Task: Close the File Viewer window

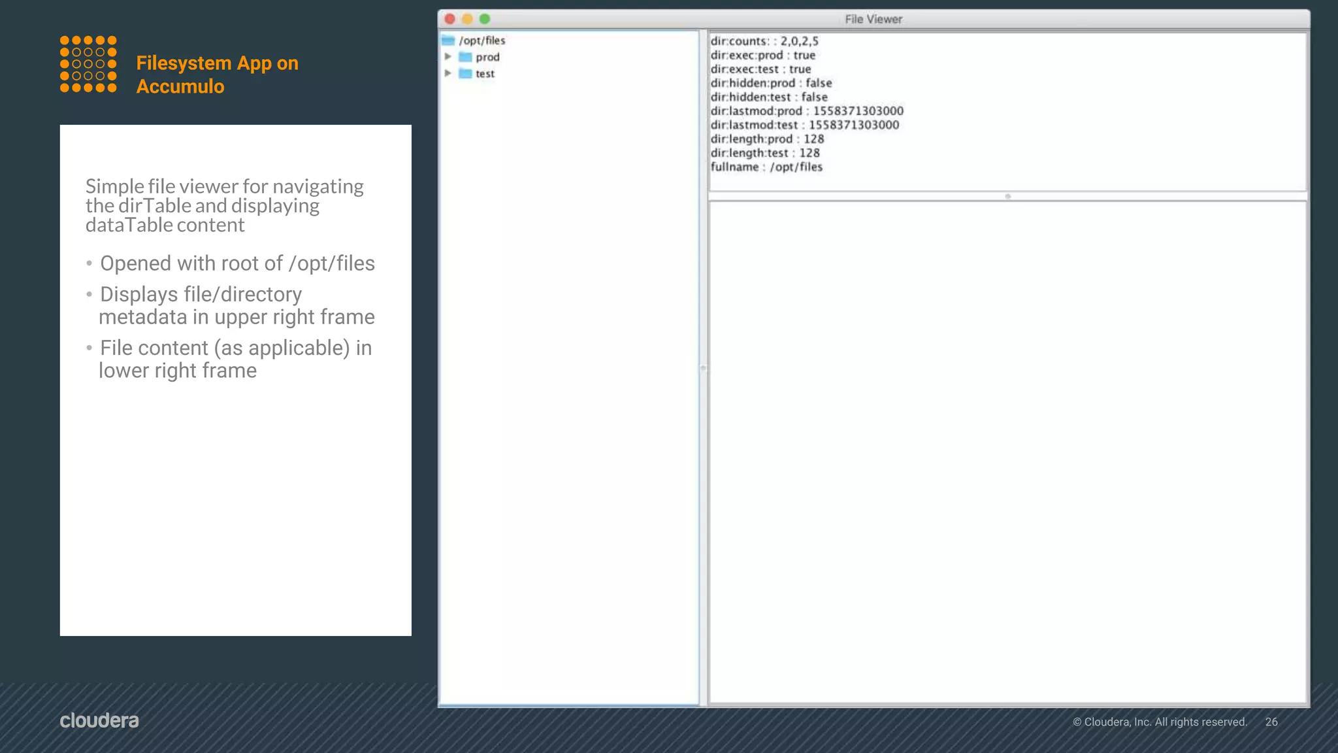Action: (x=450, y=19)
